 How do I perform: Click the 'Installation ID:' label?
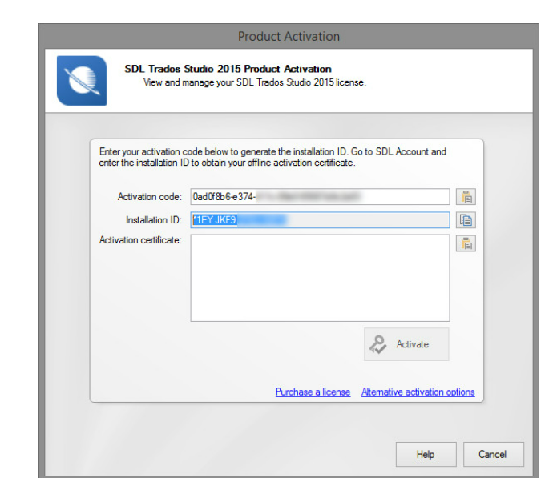pyautogui.click(x=154, y=220)
